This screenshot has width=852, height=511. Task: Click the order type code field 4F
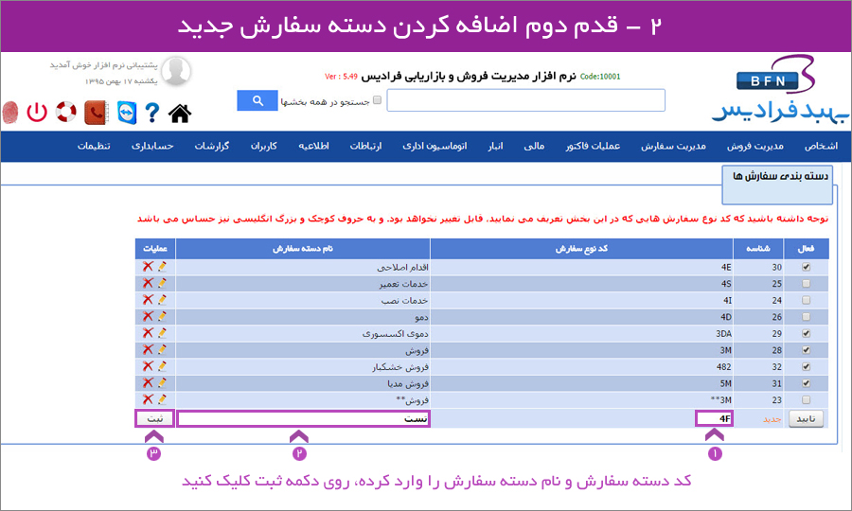[715, 418]
